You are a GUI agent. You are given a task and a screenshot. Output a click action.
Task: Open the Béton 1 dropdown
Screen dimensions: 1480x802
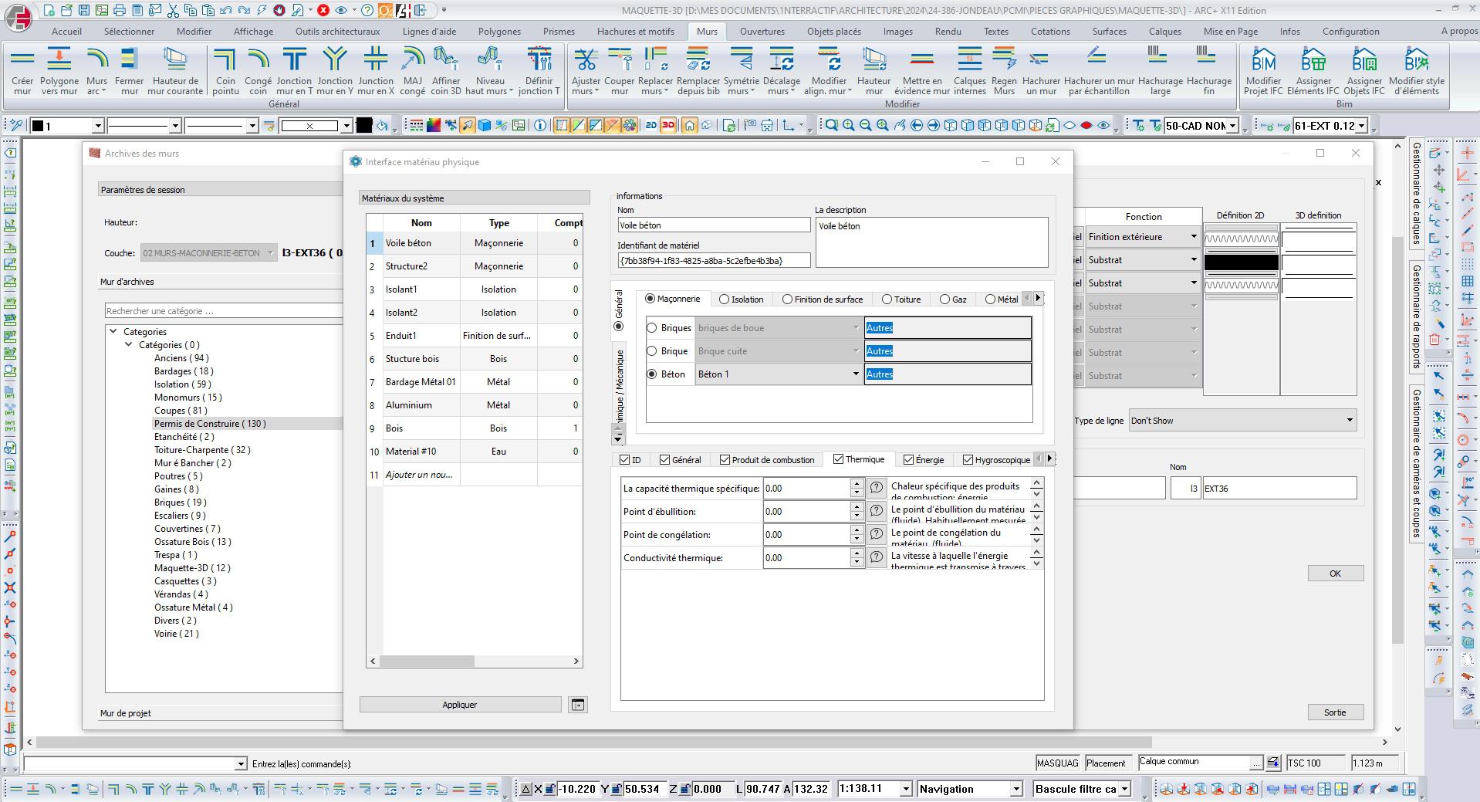(855, 374)
